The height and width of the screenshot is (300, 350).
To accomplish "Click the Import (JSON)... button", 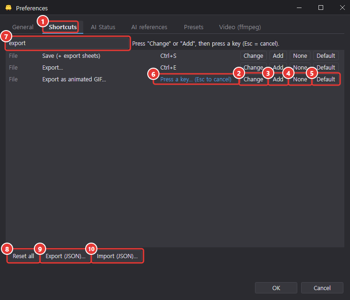I will [x=117, y=256].
